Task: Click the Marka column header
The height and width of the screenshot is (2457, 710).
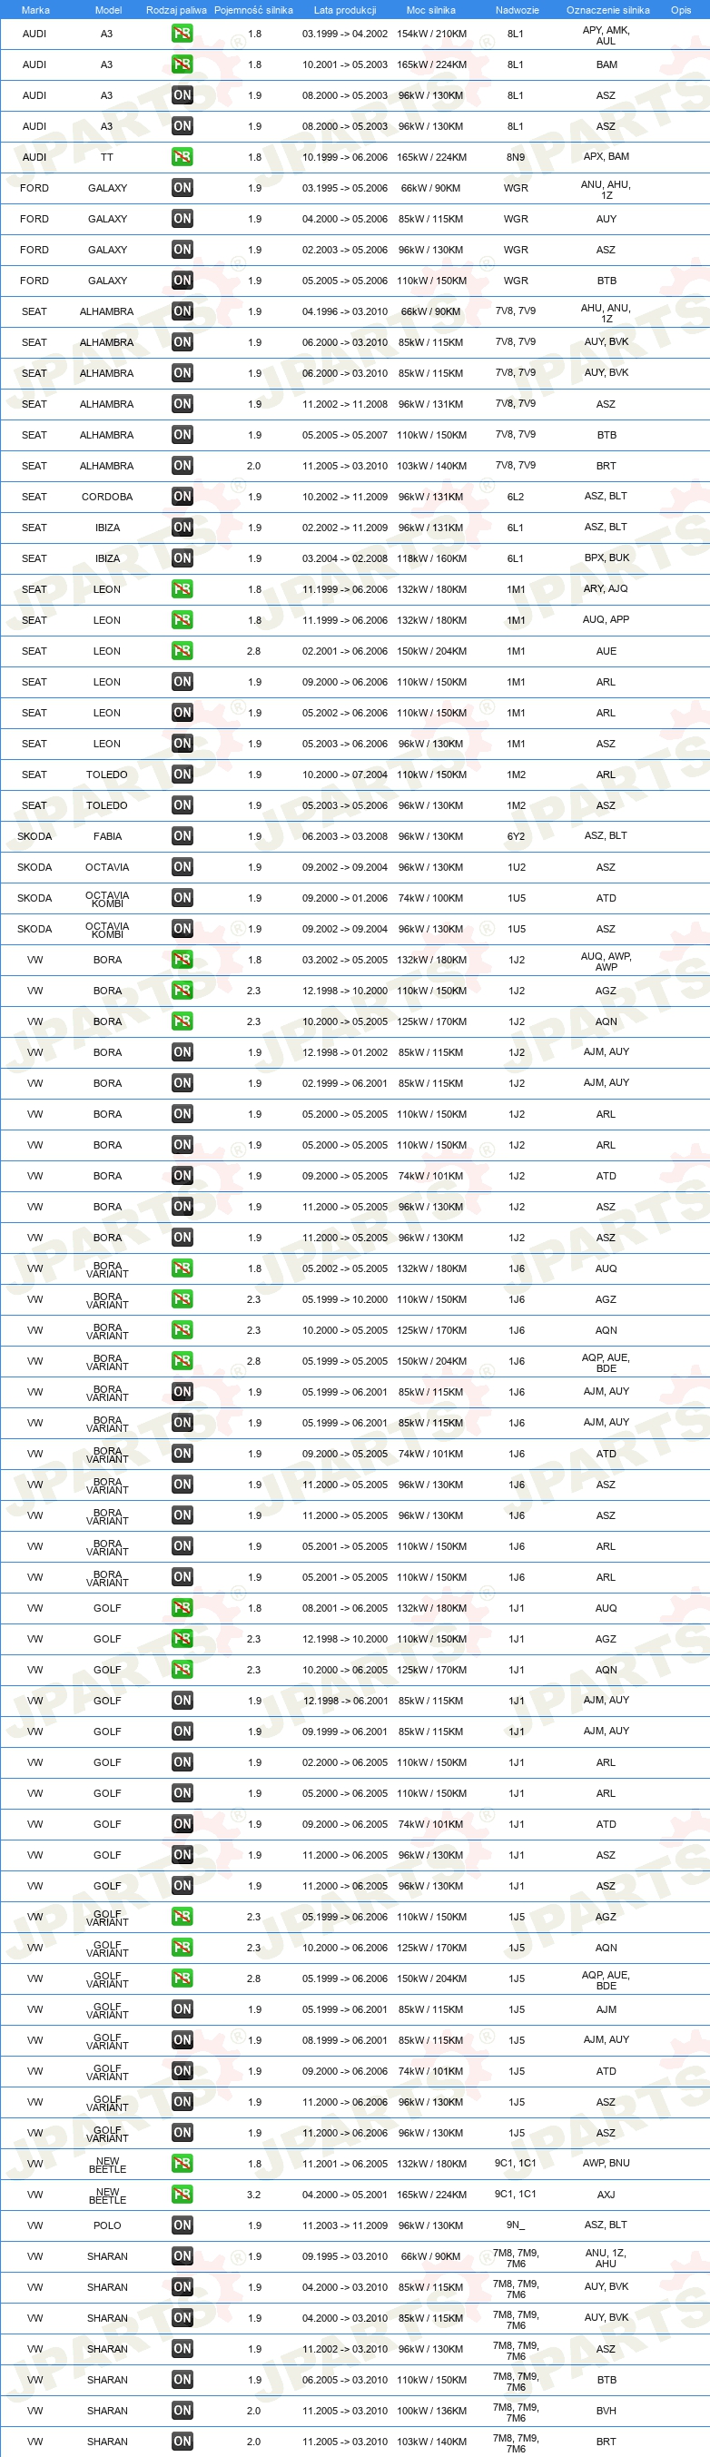Action: point(35,11)
